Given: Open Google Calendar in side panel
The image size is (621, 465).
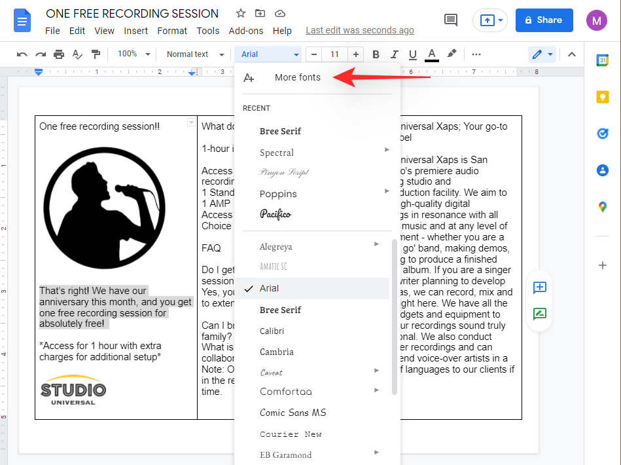Looking at the screenshot, I should pyautogui.click(x=603, y=60).
